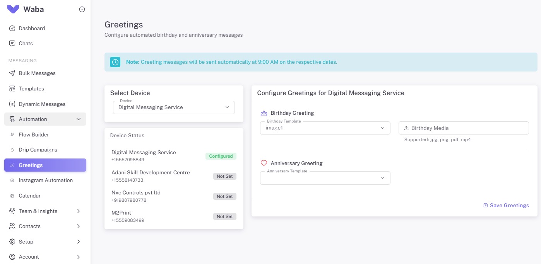Viewport: 541px width, 264px height.
Task: Open the Chats page
Action: pos(26,43)
